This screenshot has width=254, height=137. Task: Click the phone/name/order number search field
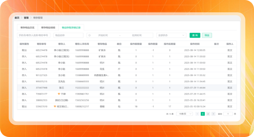pos(34,35)
